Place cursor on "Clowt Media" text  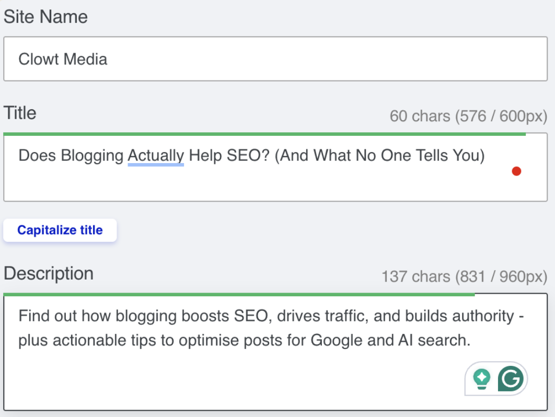pyautogui.click(x=63, y=59)
